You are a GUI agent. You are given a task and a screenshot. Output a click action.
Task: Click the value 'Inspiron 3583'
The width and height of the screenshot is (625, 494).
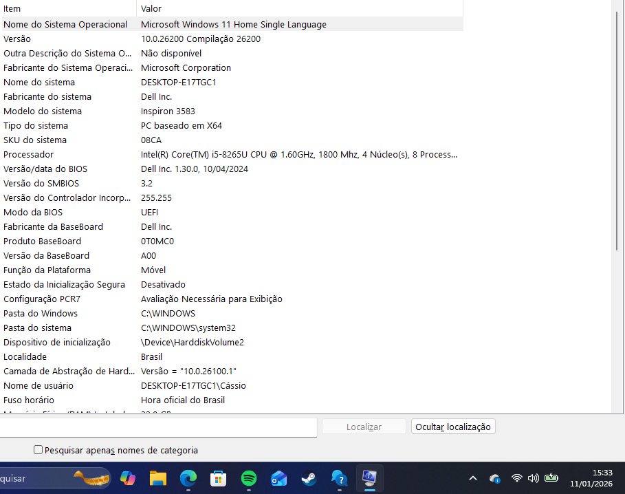[168, 111]
